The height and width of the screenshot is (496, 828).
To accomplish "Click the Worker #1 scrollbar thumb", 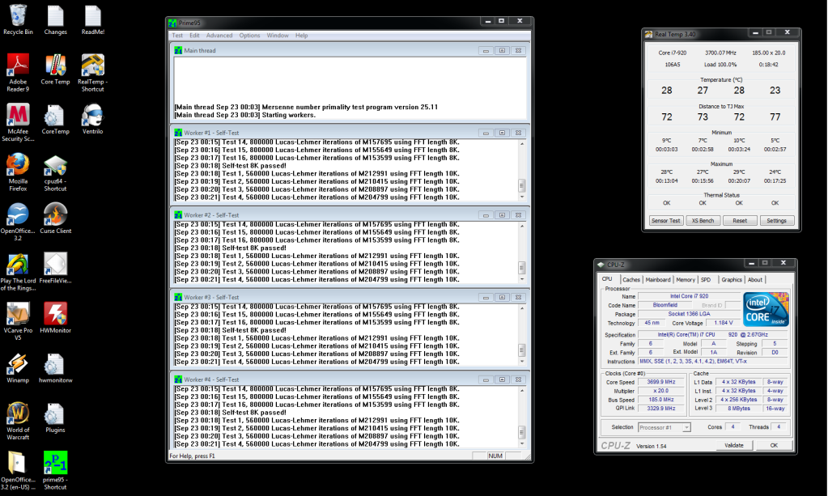I will pos(522,186).
